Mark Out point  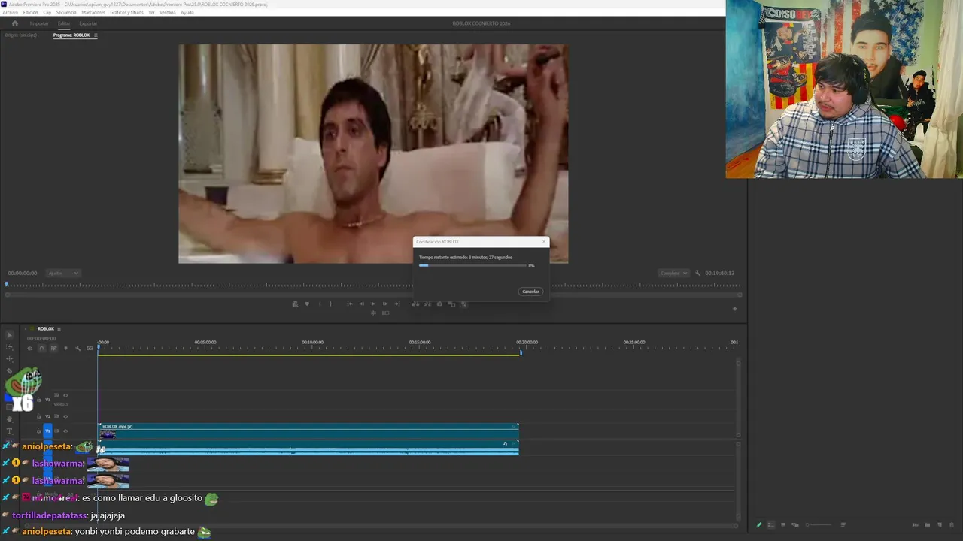pyautogui.click(x=330, y=304)
